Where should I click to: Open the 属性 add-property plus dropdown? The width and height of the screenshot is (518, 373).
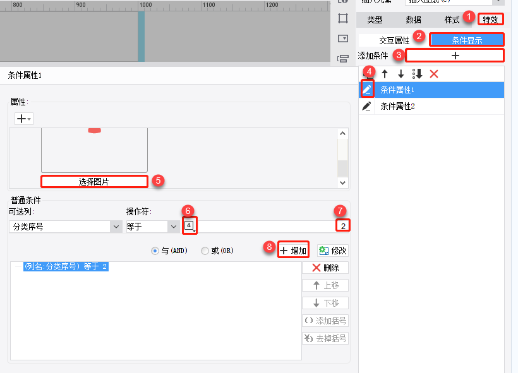24,119
